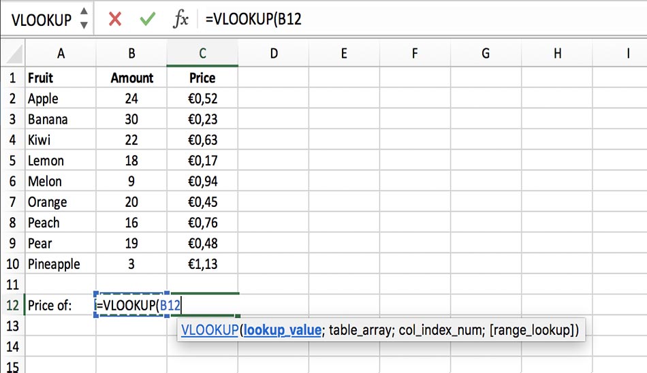This screenshot has width=647, height=373.
Task: Select all cells with the corner triangle
Action: (13, 54)
